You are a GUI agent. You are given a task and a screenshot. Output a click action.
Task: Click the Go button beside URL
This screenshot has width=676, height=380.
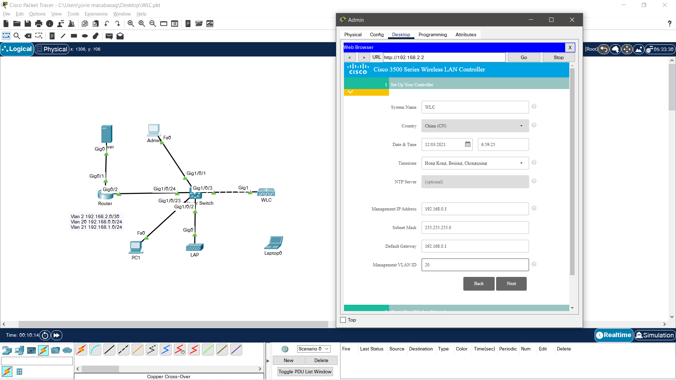point(524,57)
